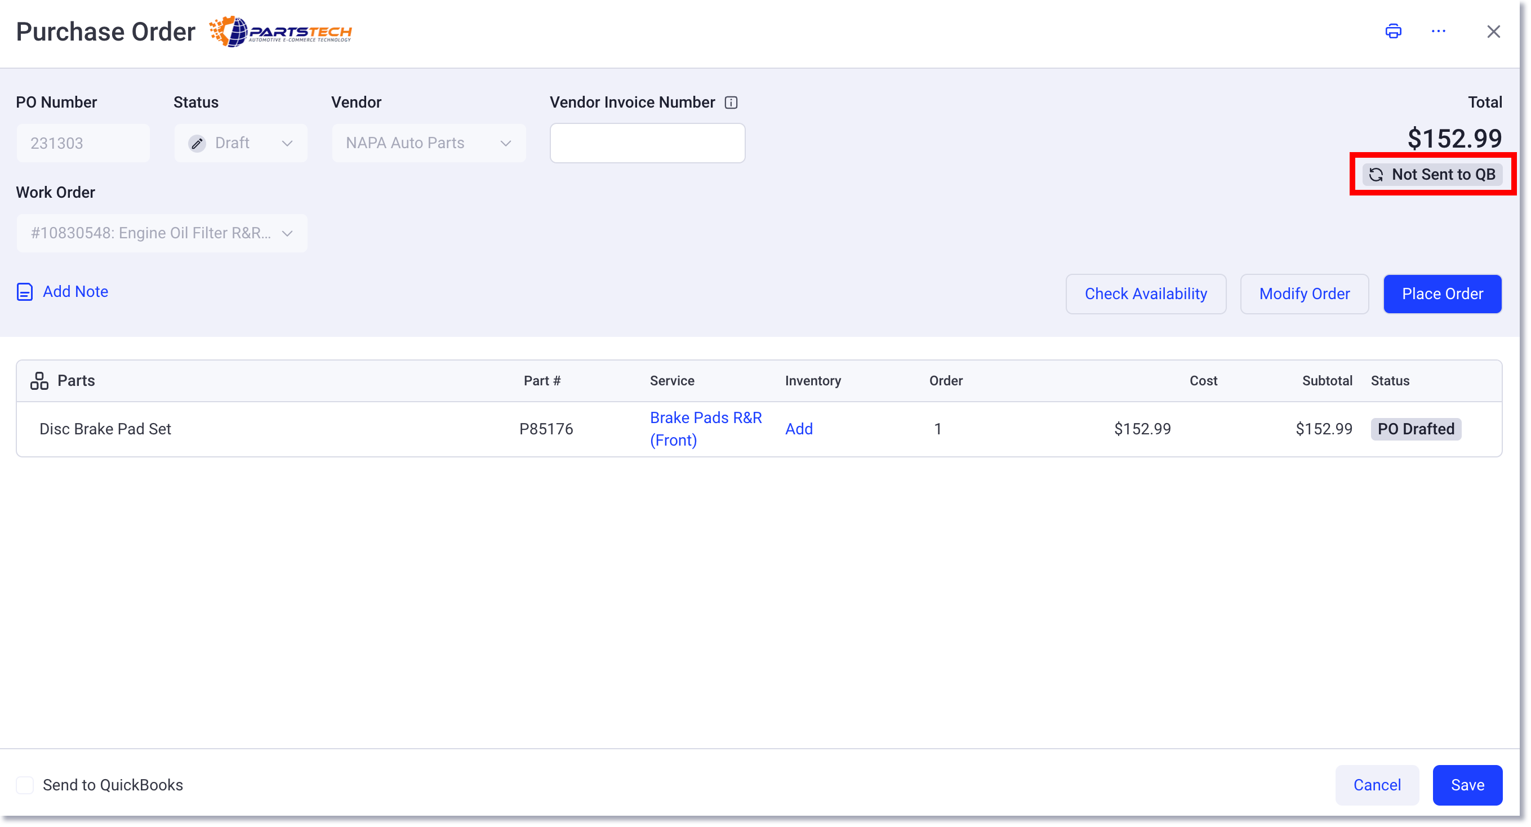Click the pencil edit icon beside Draft status

pyautogui.click(x=196, y=143)
